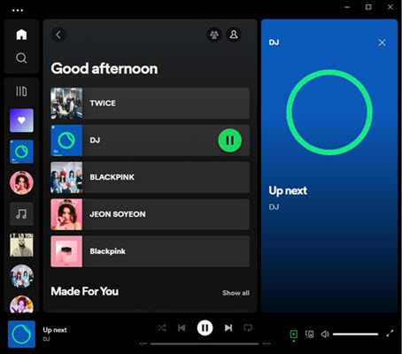Go back with the left chevron
The width and height of the screenshot is (402, 354).
coord(58,35)
